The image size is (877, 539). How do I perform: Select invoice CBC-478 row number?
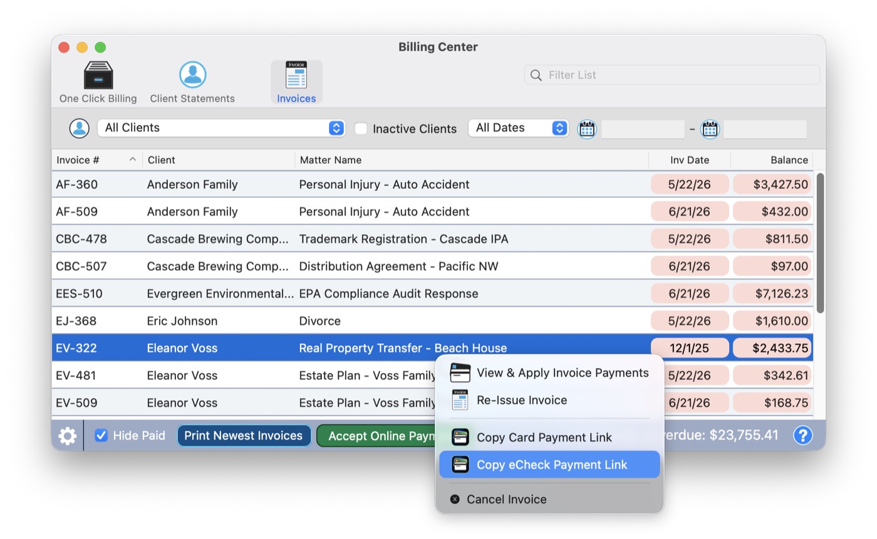click(81, 239)
